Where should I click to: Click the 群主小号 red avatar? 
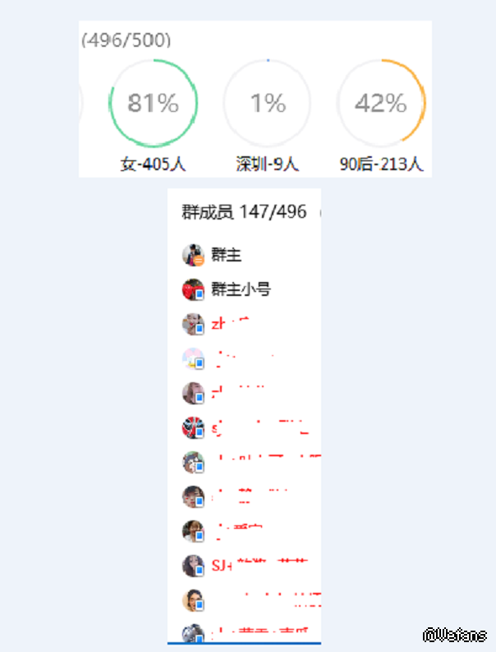(192, 289)
